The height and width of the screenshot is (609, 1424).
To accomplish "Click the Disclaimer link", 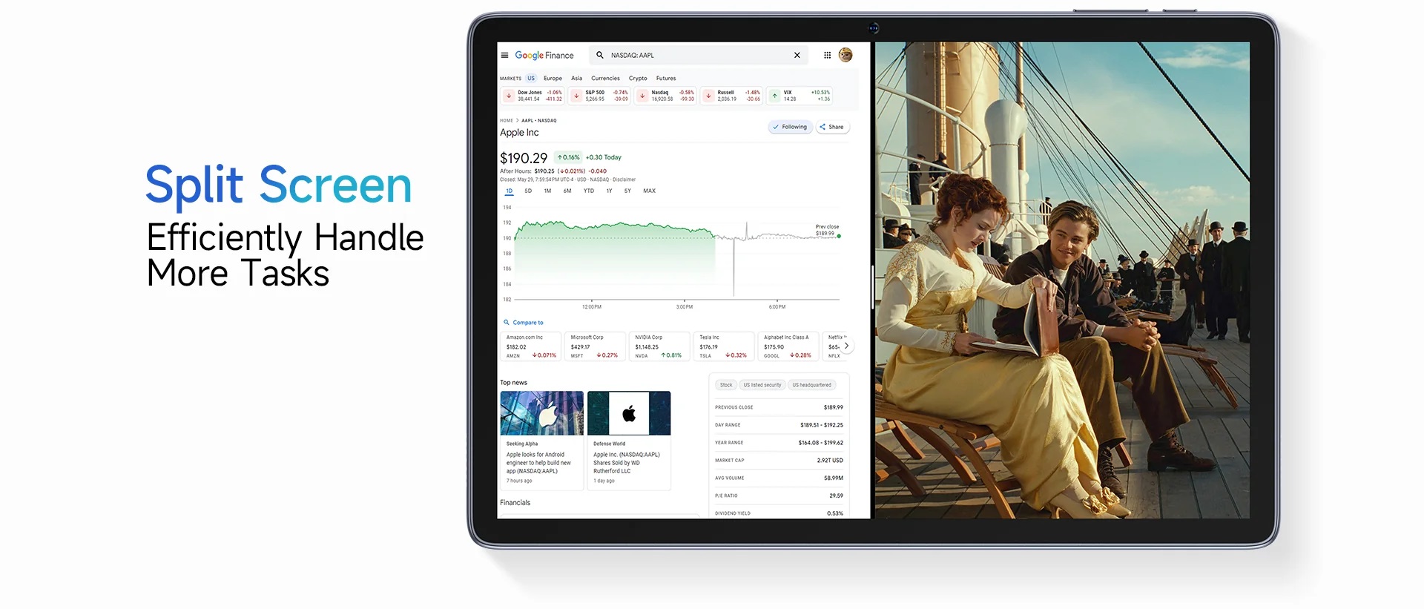I will [x=624, y=180].
